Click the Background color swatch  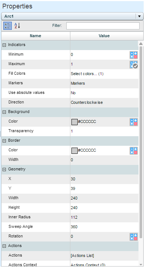point(74,122)
